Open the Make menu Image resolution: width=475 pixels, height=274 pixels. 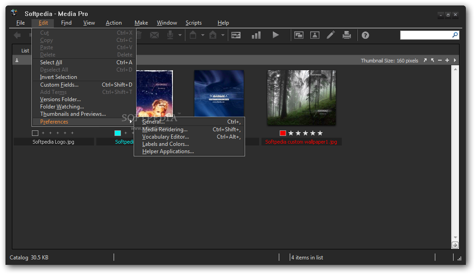click(x=141, y=23)
